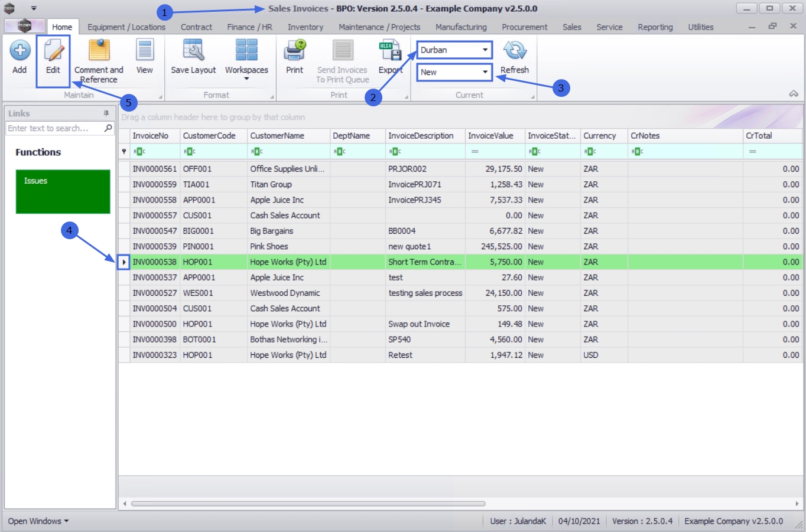The image size is (806, 532).
Task: Click the Export to XLSX icon
Action: pyautogui.click(x=390, y=51)
